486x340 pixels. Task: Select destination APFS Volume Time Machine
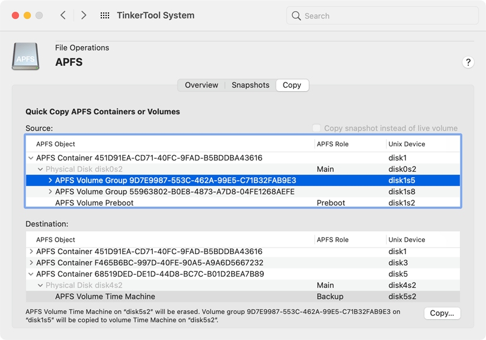tap(242, 296)
